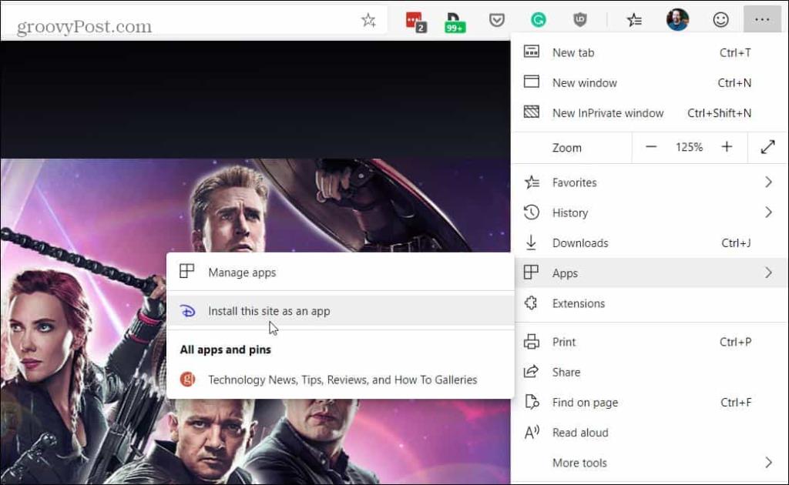Click the Ctrl+P shortcut text
The image size is (789, 485).
pos(735,342)
